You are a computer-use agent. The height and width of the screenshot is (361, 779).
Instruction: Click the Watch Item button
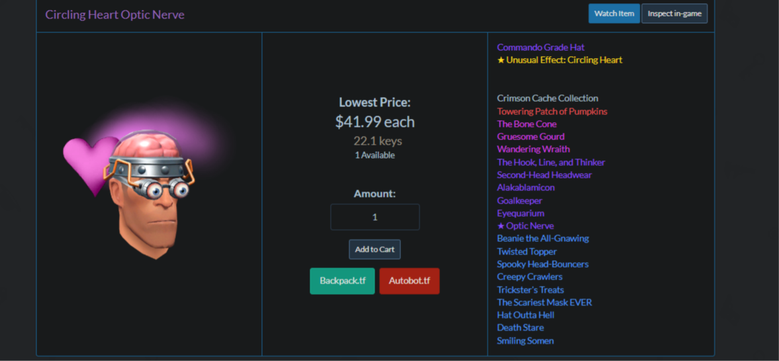click(x=614, y=13)
